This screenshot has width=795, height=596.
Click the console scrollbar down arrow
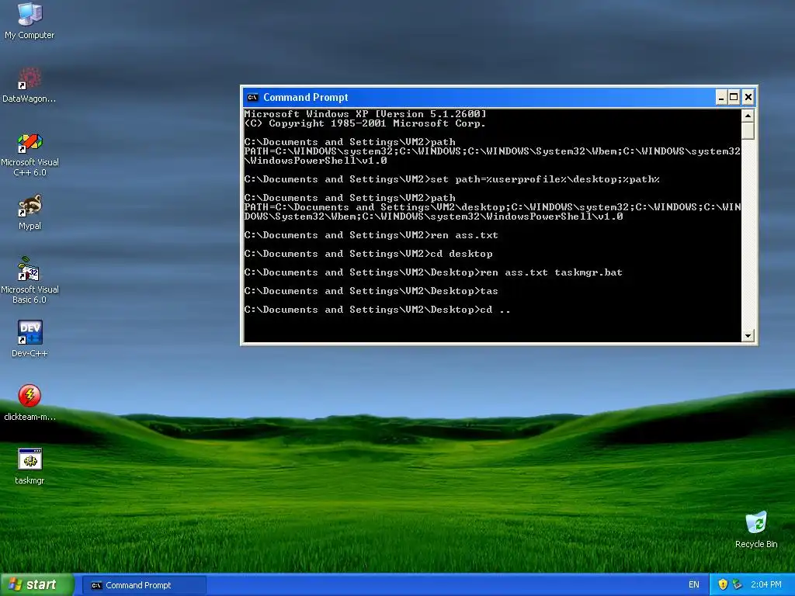pyautogui.click(x=748, y=335)
